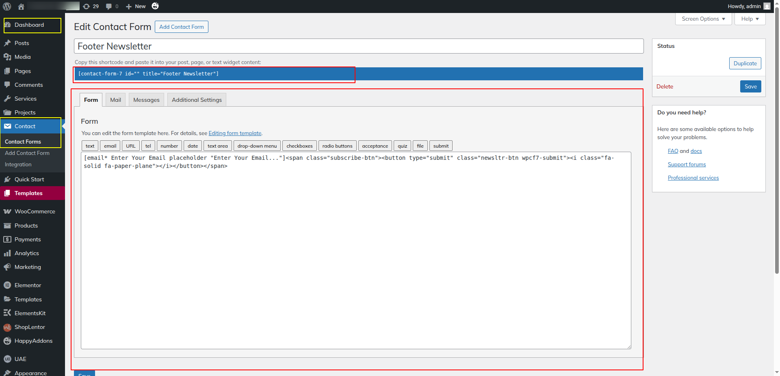This screenshot has height=376, width=780.
Task: Switch to the Mail tab
Action: pyautogui.click(x=115, y=100)
